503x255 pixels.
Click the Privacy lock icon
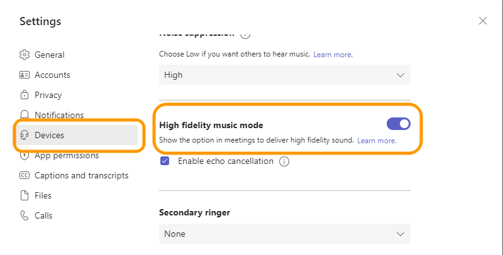(x=25, y=95)
